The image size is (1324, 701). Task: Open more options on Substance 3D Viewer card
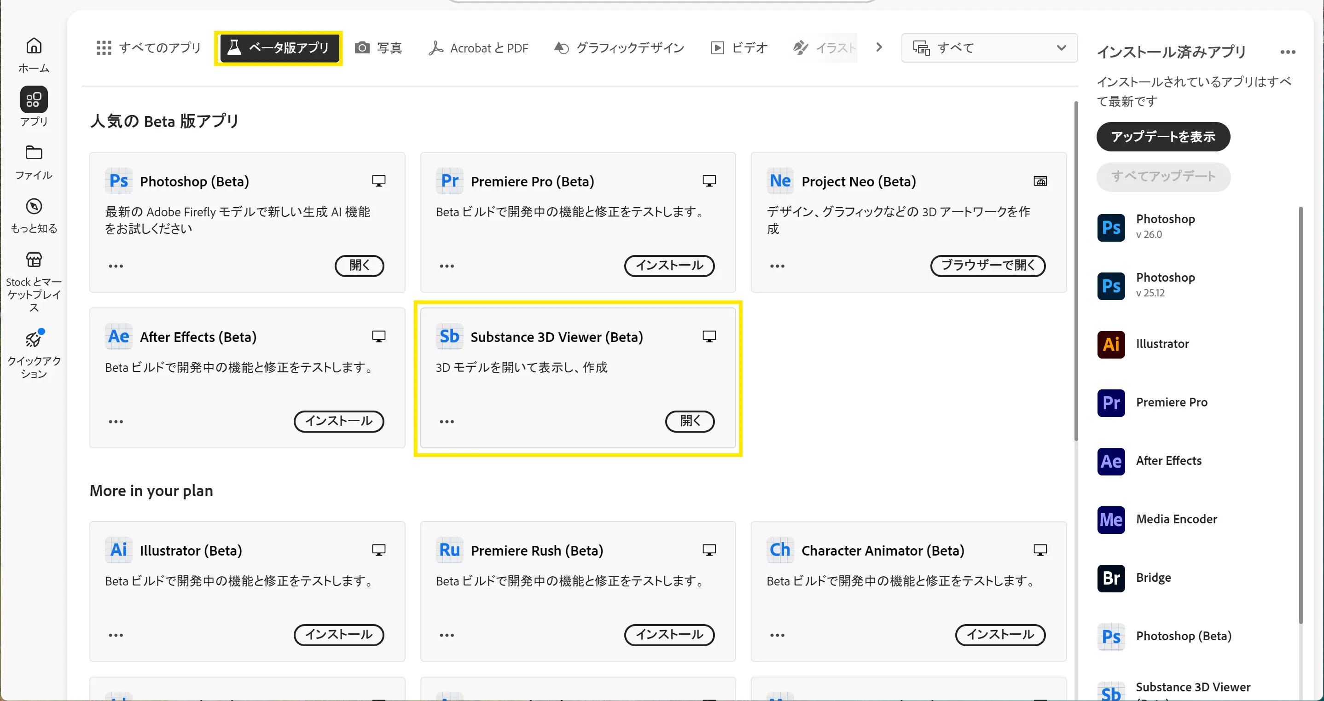coord(447,422)
